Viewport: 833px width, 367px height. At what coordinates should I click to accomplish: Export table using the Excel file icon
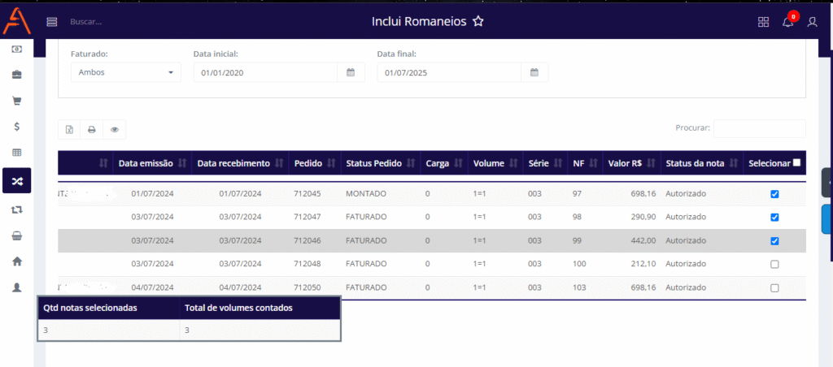point(69,129)
